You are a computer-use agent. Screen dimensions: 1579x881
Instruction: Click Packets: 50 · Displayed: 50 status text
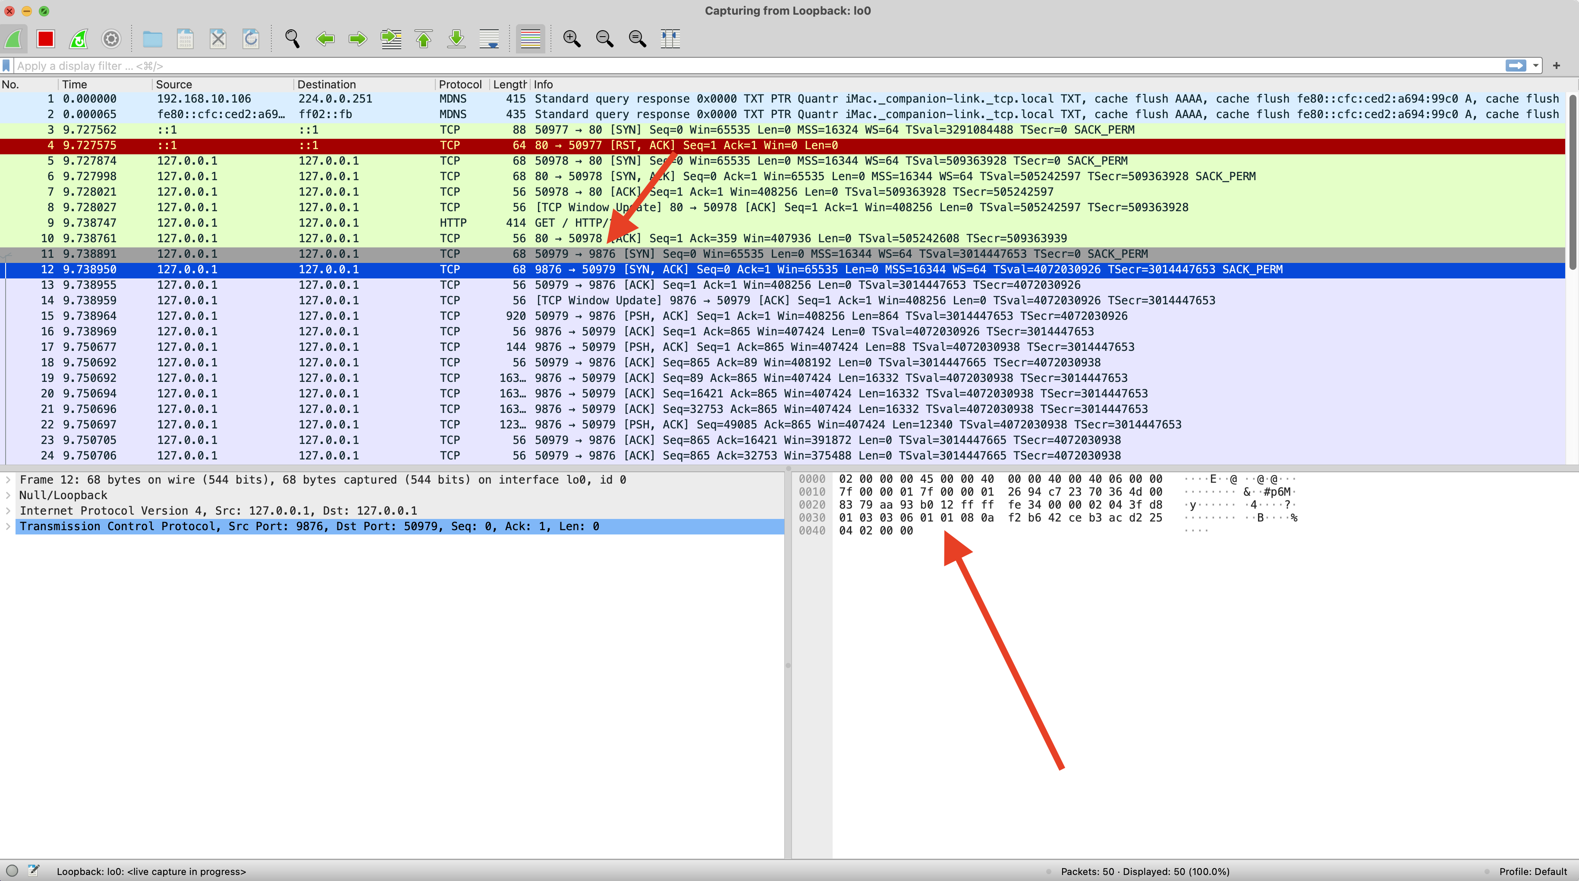point(1145,871)
